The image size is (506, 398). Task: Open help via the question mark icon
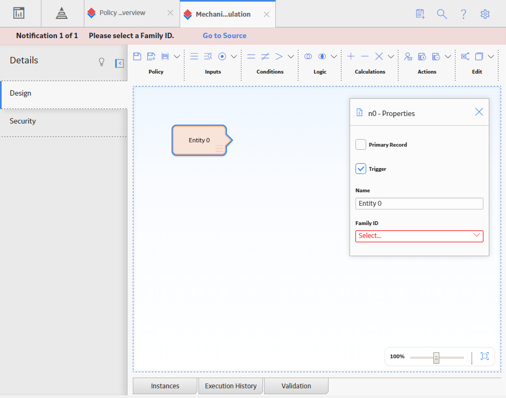click(x=464, y=14)
